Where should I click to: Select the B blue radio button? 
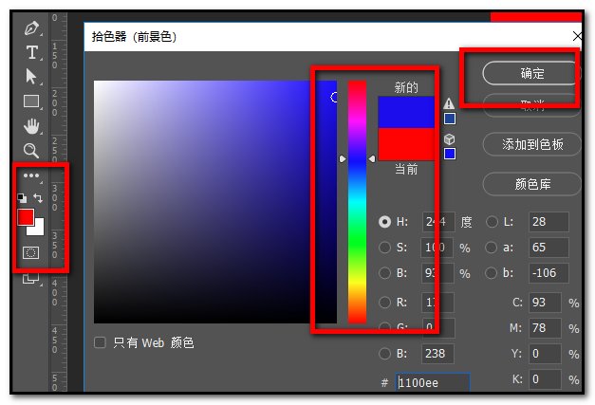(x=384, y=354)
